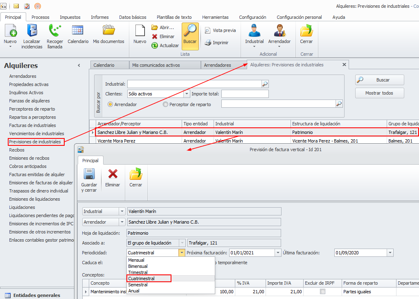Switch to Mis comunicados activos tab
This screenshot has width=419, height=299.
[165, 65]
